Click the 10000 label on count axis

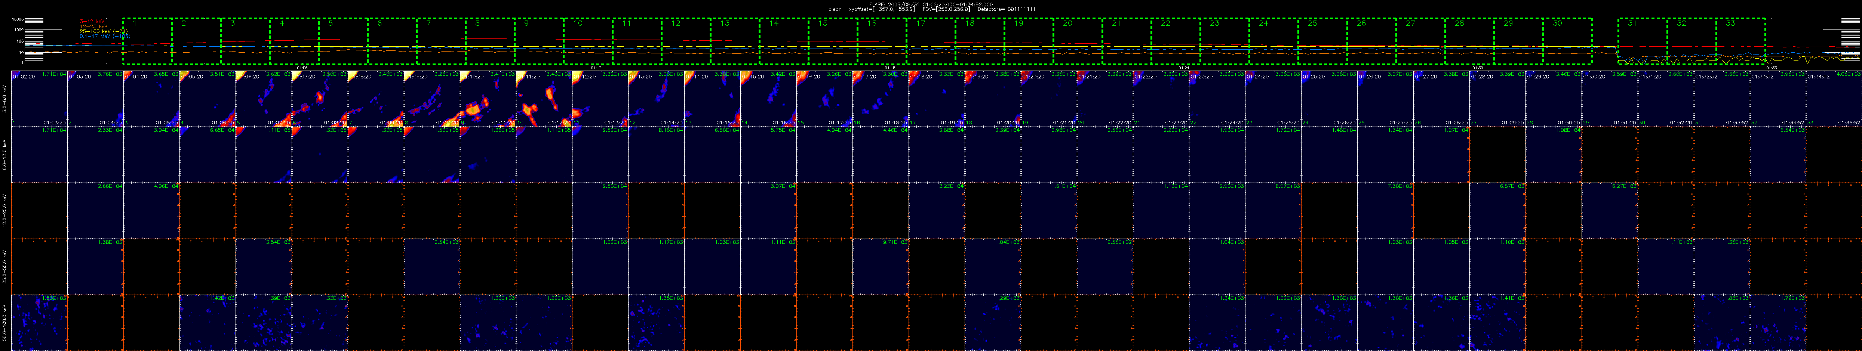click(19, 19)
